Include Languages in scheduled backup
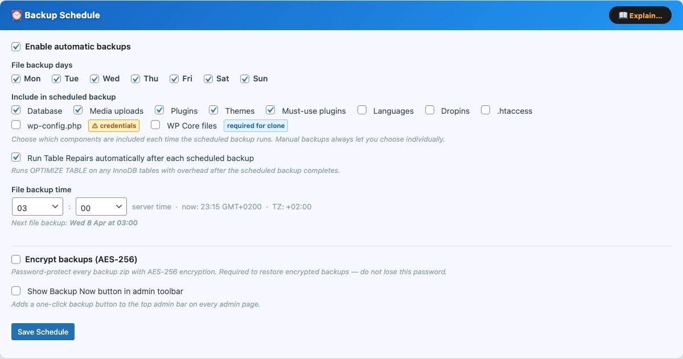683x359 pixels. coord(362,110)
